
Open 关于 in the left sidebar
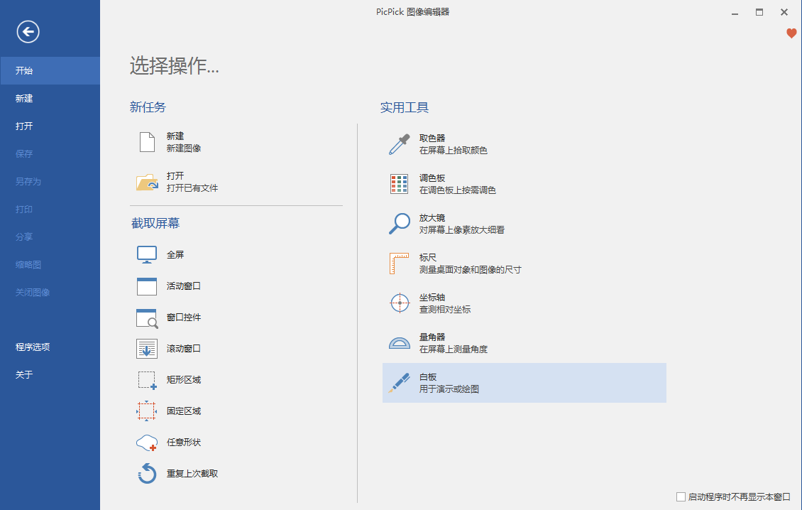click(25, 375)
